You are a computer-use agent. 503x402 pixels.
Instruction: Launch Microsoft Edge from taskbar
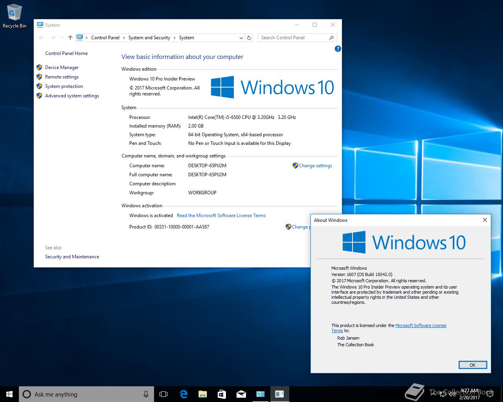click(x=183, y=394)
